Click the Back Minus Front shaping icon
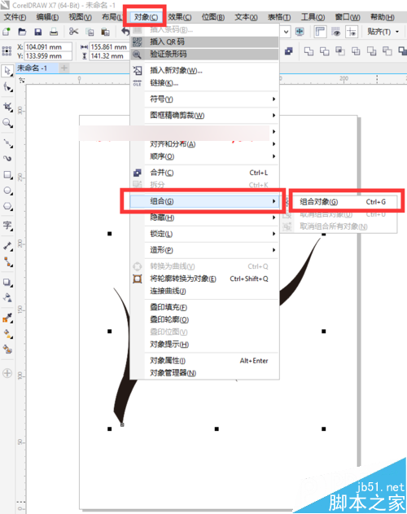407x514 pixels. point(387,51)
